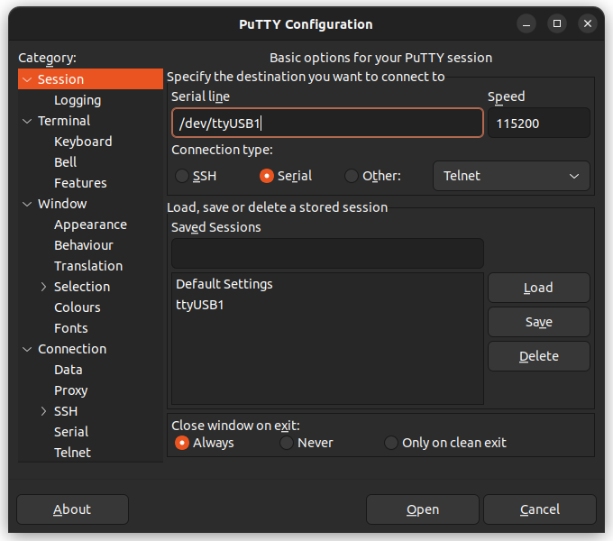Focus the Speed input field
613x541 pixels.
(539, 124)
